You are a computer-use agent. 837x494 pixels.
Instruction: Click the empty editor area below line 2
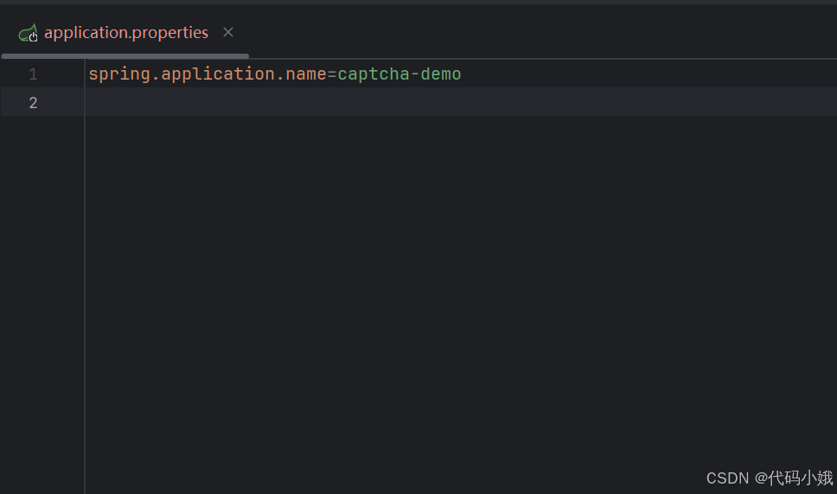pos(460,288)
